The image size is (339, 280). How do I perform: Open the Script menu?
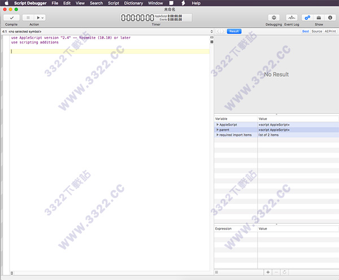click(x=114, y=3)
